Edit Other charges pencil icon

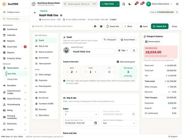point(168,87)
